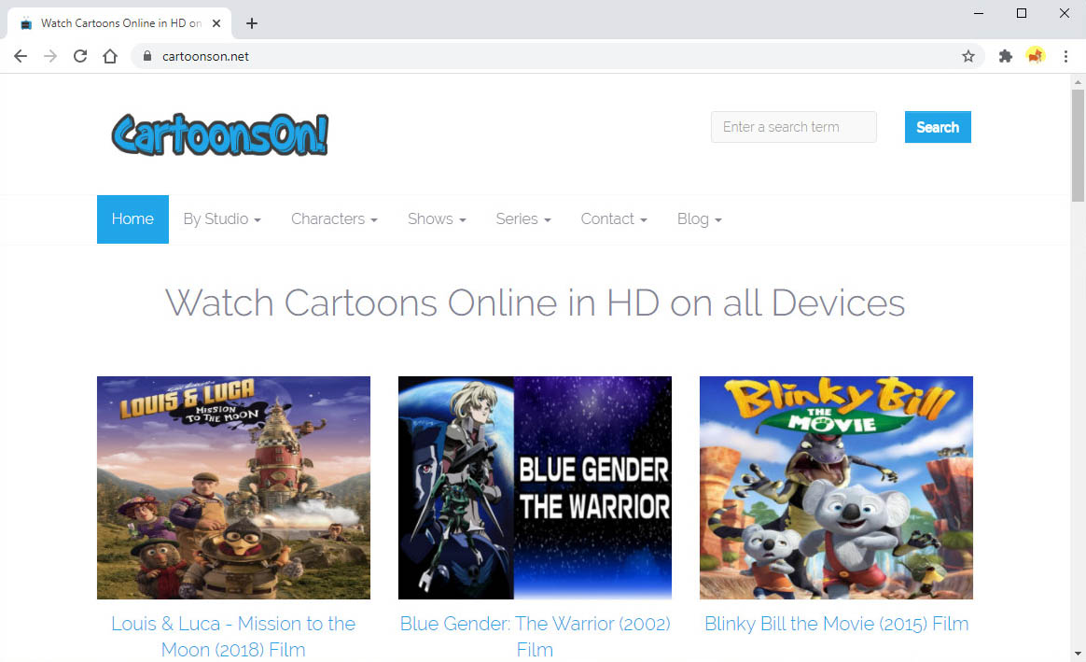Click the profile avatar icon
1086x662 pixels.
1036,56
